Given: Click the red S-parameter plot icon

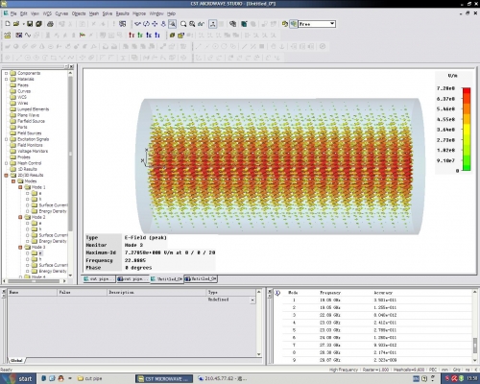Looking at the screenshot, I should click(132, 35).
